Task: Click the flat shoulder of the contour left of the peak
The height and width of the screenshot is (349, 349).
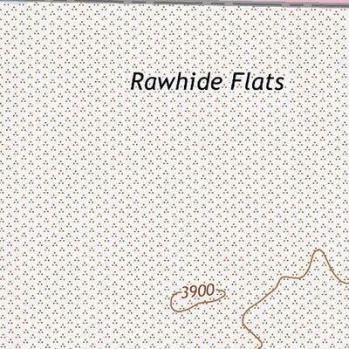Action: pyautogui.click(x=291, y=277)
